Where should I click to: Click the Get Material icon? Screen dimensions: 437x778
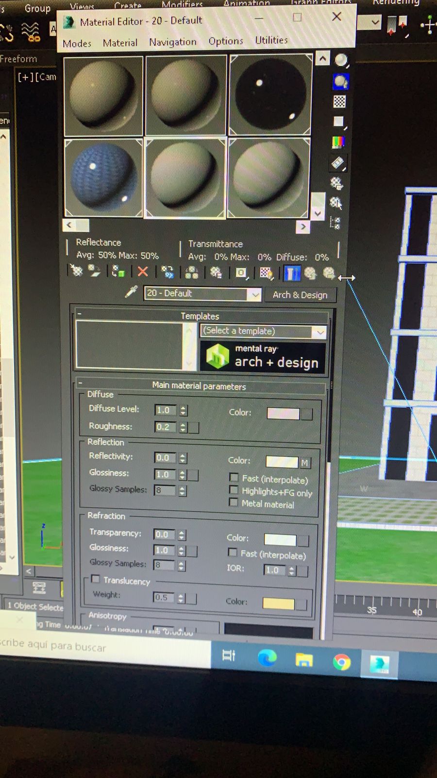pos(76,270)
